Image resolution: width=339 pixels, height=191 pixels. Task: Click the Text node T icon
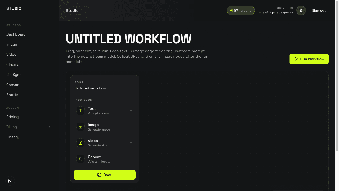pos(81,111)
